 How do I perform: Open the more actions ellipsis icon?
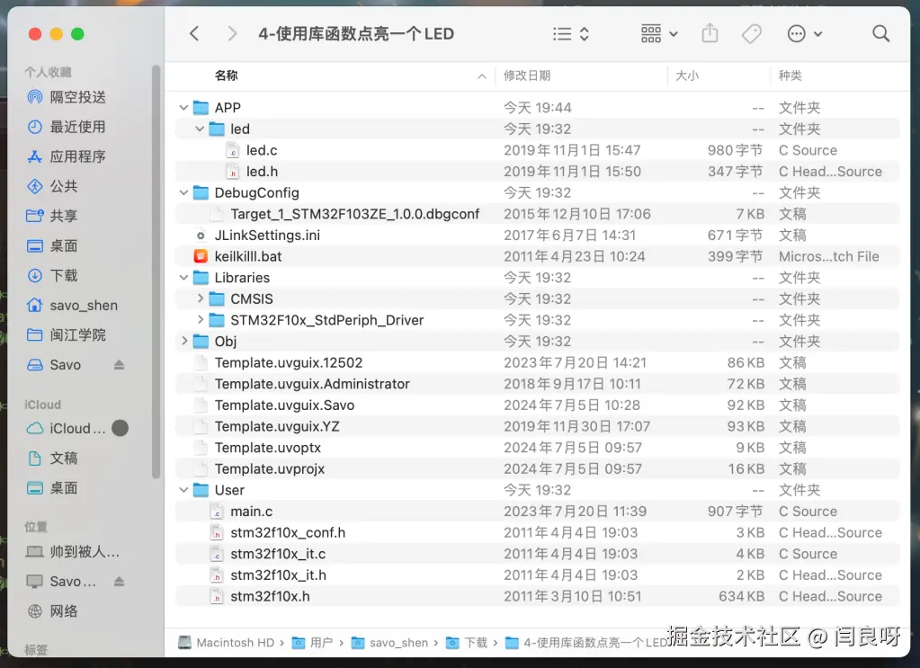click(799, 32)
